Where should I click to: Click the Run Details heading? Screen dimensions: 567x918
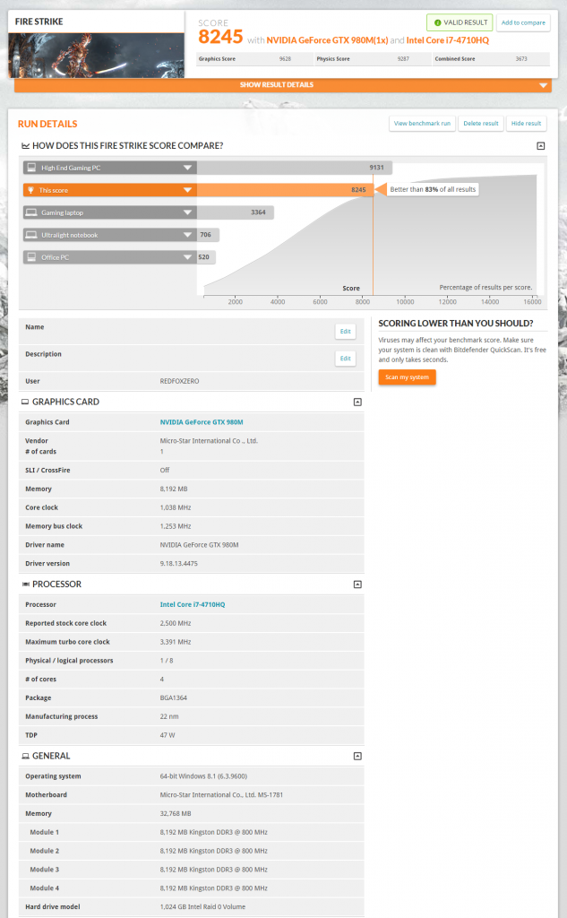[x=47, y=124]
